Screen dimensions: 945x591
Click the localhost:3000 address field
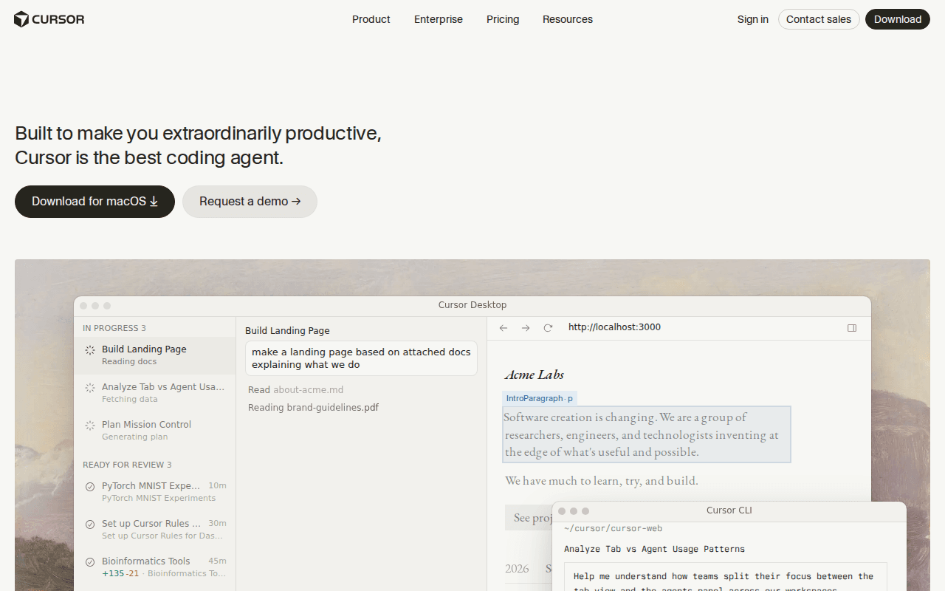[614, 327]
